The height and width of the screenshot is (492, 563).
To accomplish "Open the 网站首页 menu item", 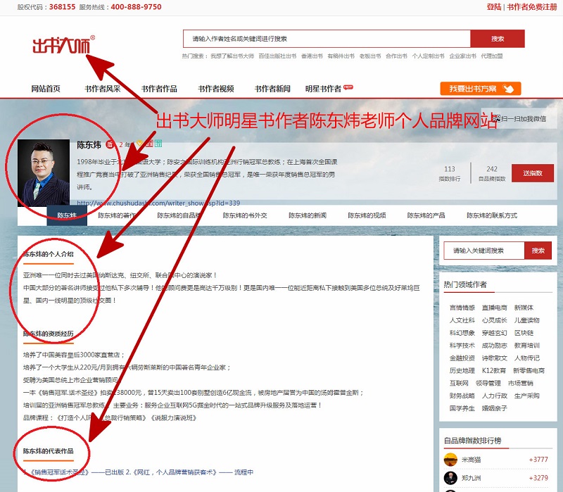I will 46,89.
